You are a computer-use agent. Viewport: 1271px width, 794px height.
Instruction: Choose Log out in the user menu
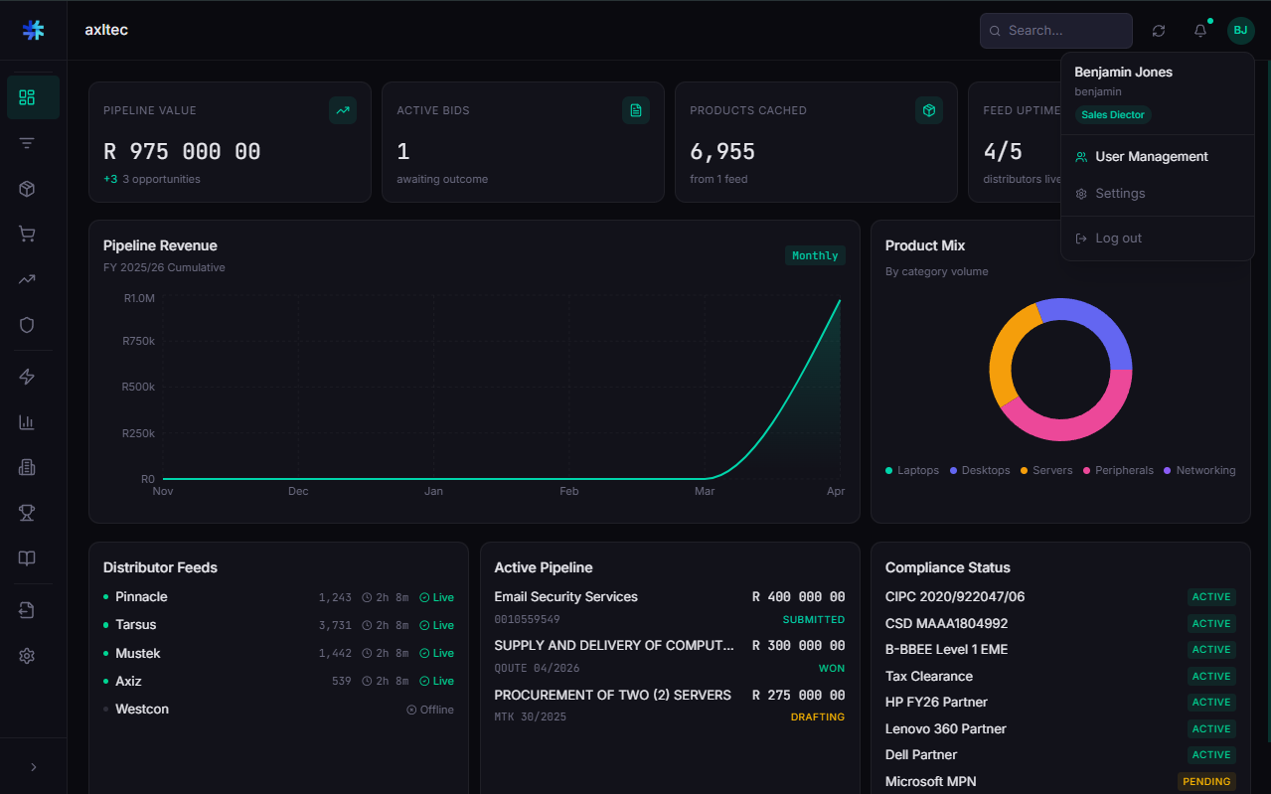[1158, 238]
